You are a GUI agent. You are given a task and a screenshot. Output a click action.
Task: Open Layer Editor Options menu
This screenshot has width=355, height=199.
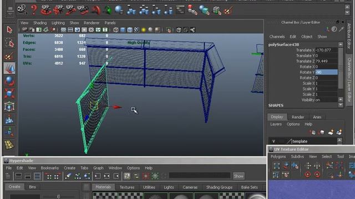pyautogui.click(x=293, y=124)
